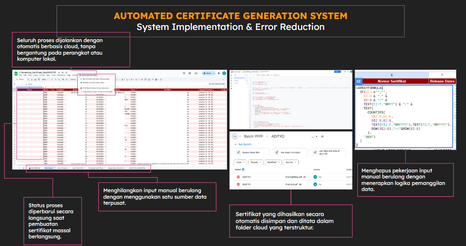Click the add new sheet plus icon
The height and width of the screenshot is (246, 466).
click(19, 168)
